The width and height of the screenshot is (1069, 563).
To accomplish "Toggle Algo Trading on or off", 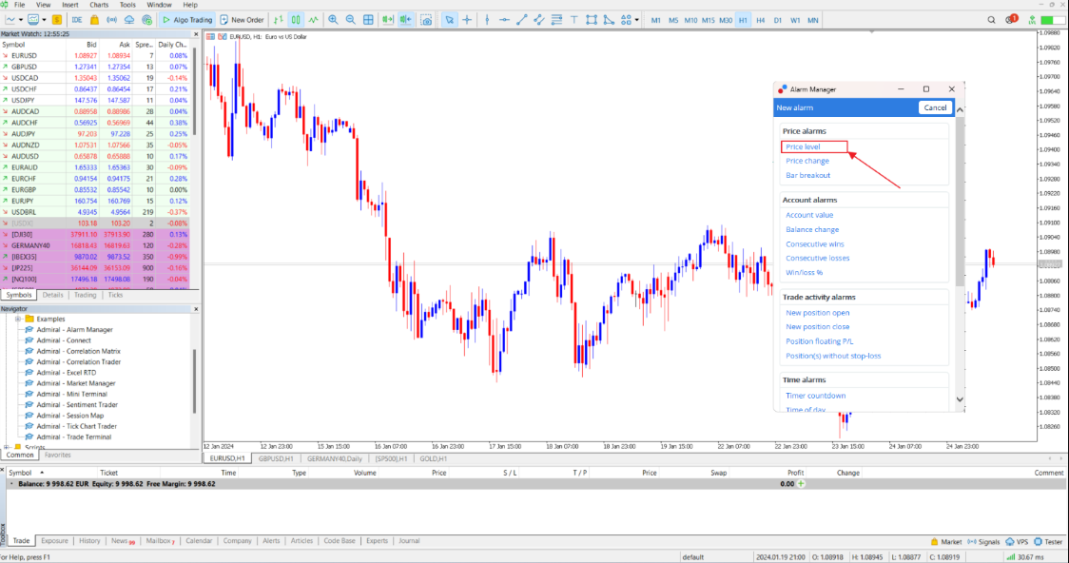I will click(186, 20).
